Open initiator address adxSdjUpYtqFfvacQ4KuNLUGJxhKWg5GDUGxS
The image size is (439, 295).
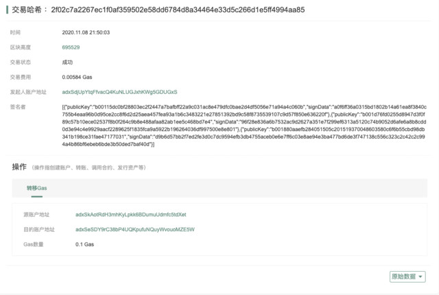119,92
